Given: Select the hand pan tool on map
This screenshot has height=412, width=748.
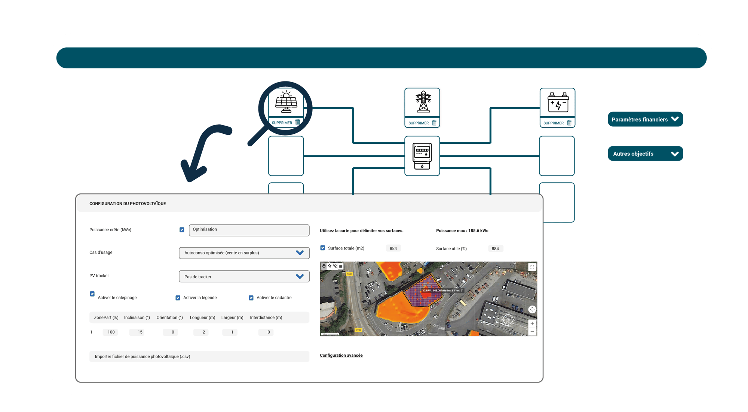Looking at the screenshot, I should [324, 266].
